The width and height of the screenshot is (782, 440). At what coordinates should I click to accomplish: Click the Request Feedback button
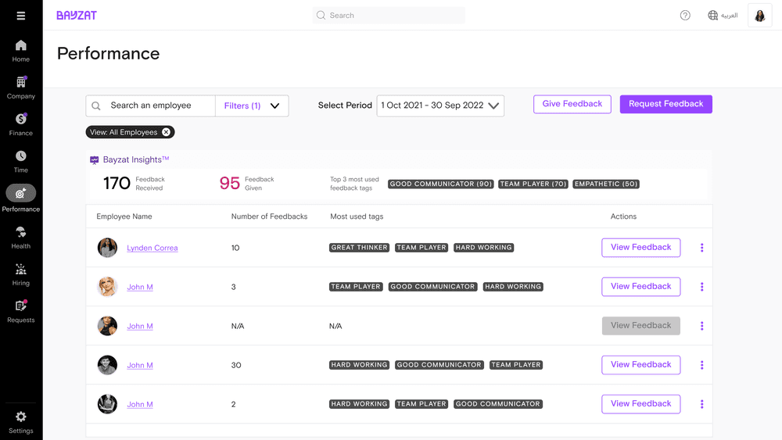point(665,104)
